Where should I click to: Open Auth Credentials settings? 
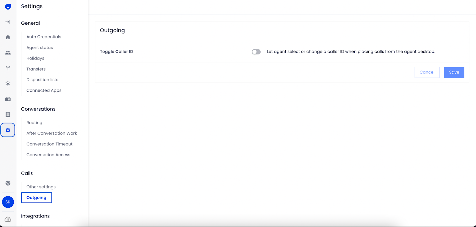[x=44, y=37]
